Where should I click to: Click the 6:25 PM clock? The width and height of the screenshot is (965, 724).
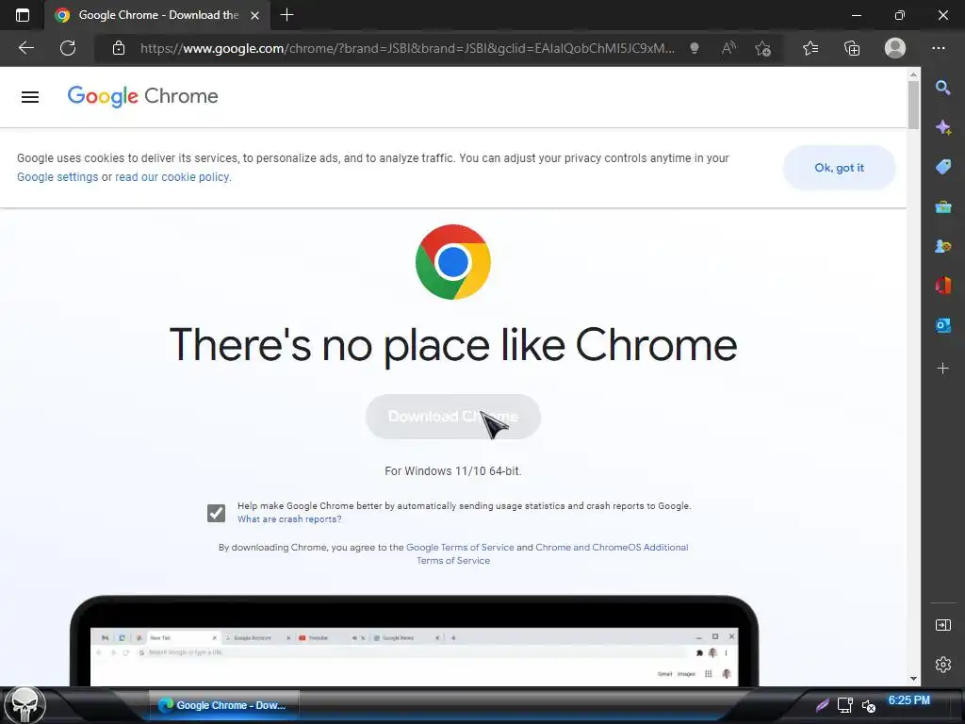(x=909, y=700)
